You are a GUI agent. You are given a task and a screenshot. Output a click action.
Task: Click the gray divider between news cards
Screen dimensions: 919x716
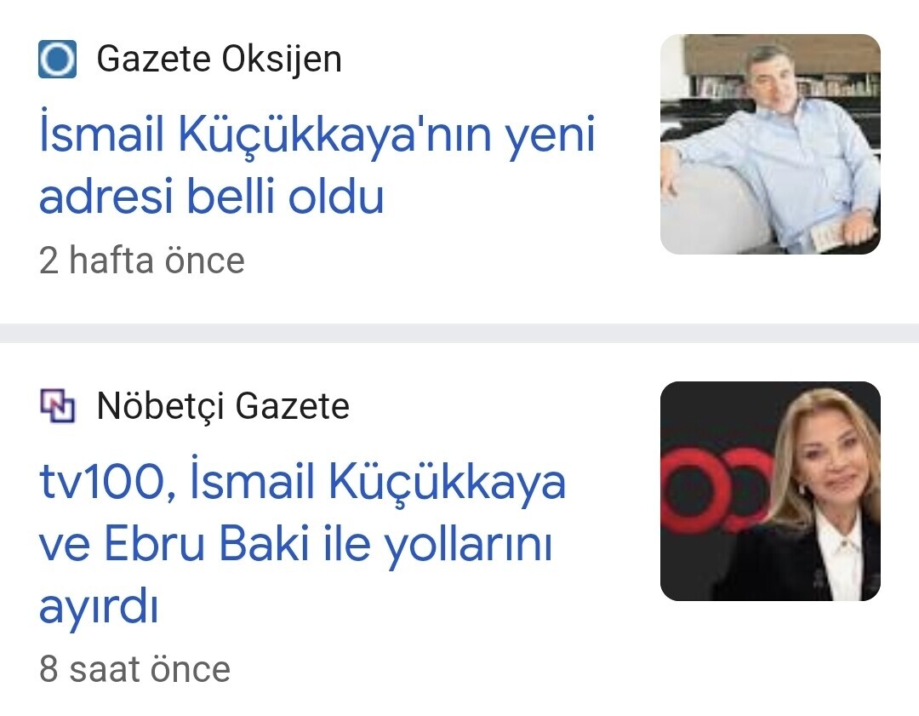coord(459,333)
